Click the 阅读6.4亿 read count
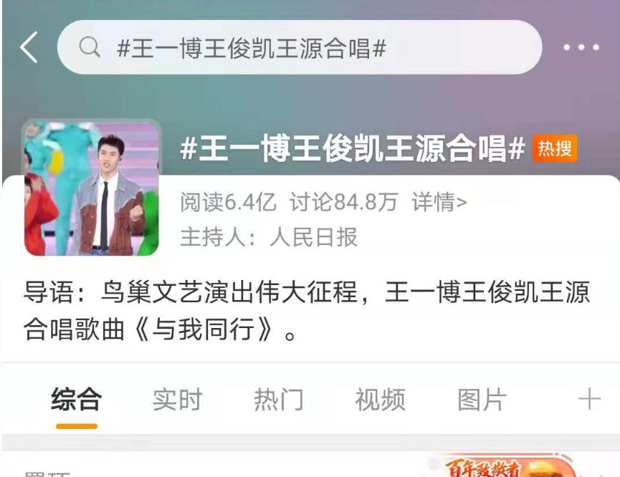This screenshot has height=477, width=620. click(x=228, y=202)
